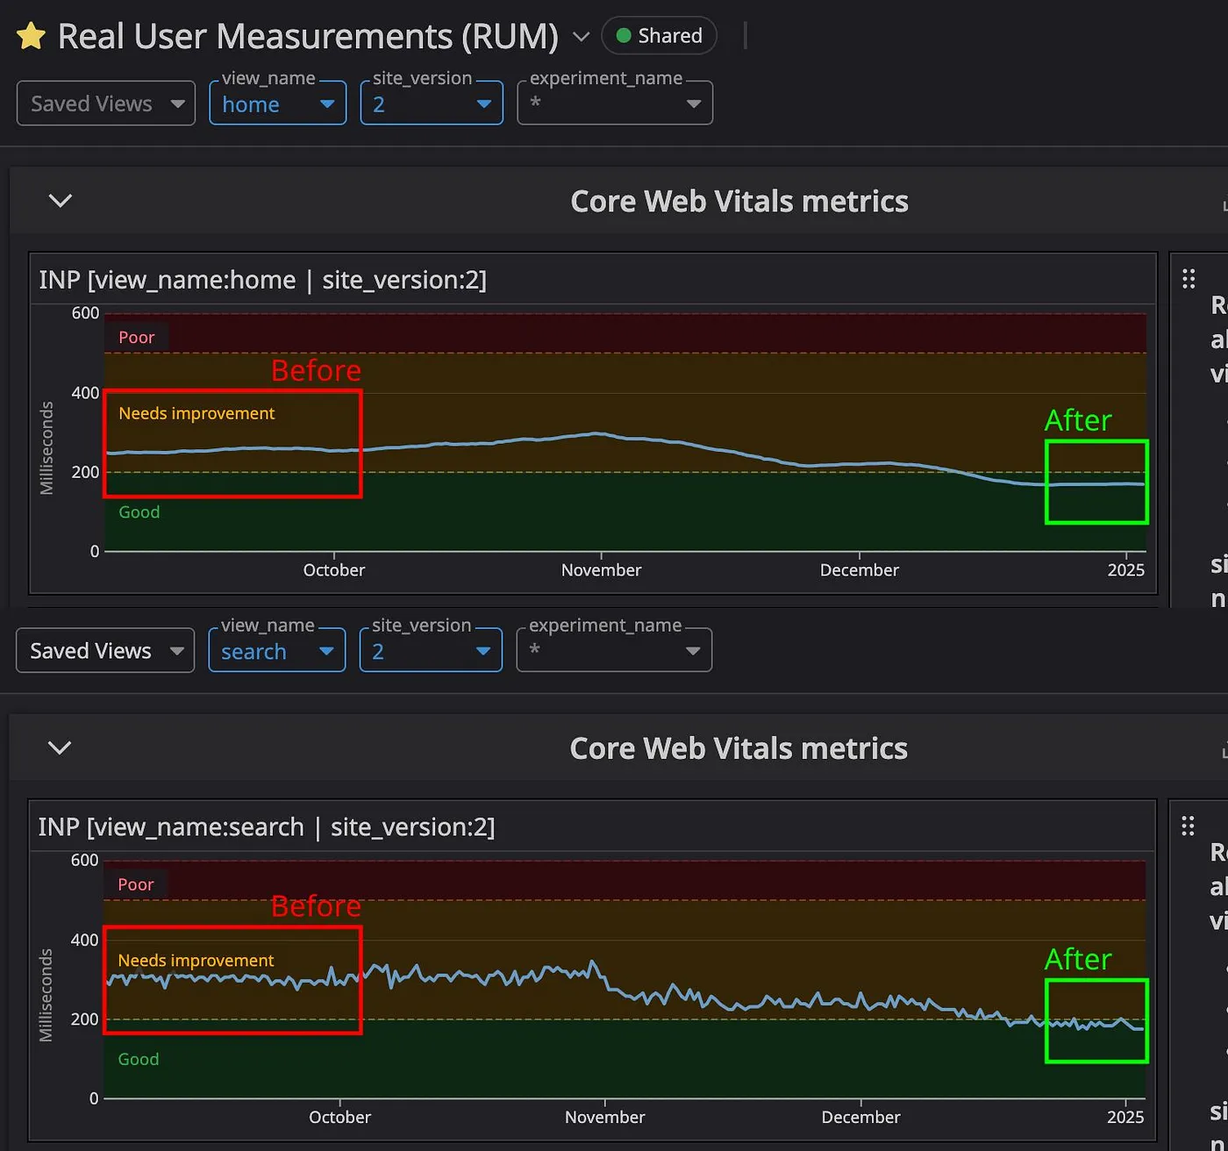Click the INP view_name:home graph title
The image size is (1228, 1151).
click(x=262, y=280)
